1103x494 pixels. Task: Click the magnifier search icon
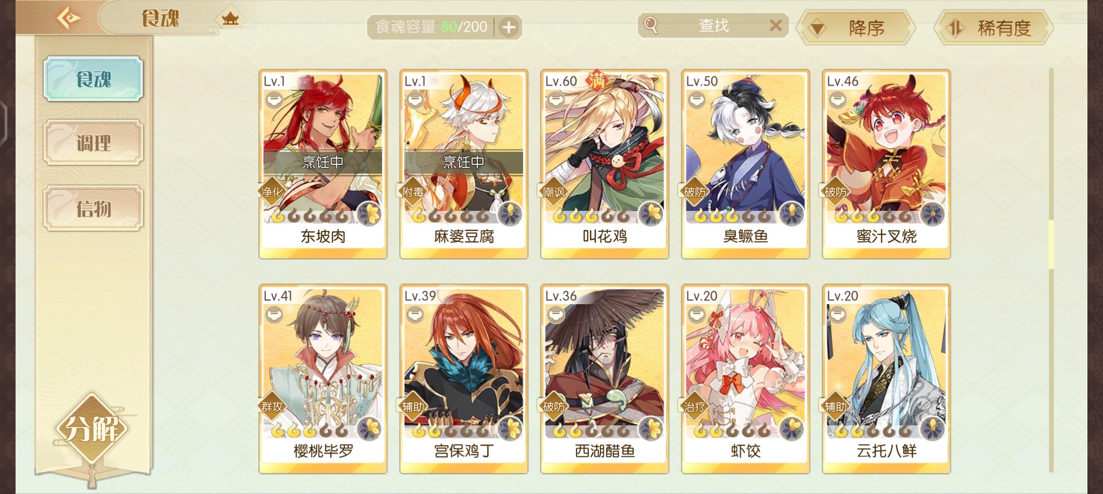[650, 25]
